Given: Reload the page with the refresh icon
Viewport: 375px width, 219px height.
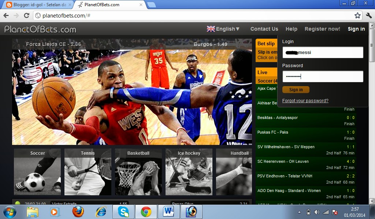Looking at the screenshot, I should [26, 15].
